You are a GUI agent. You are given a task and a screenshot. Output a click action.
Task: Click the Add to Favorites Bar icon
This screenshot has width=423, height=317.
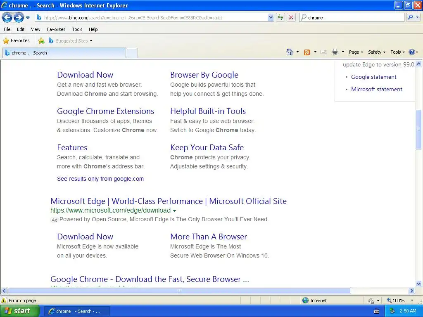tap(41, 41)
